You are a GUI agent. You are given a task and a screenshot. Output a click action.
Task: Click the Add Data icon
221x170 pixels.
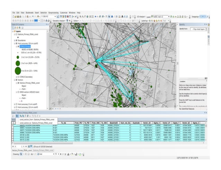[x=38, y=17]
